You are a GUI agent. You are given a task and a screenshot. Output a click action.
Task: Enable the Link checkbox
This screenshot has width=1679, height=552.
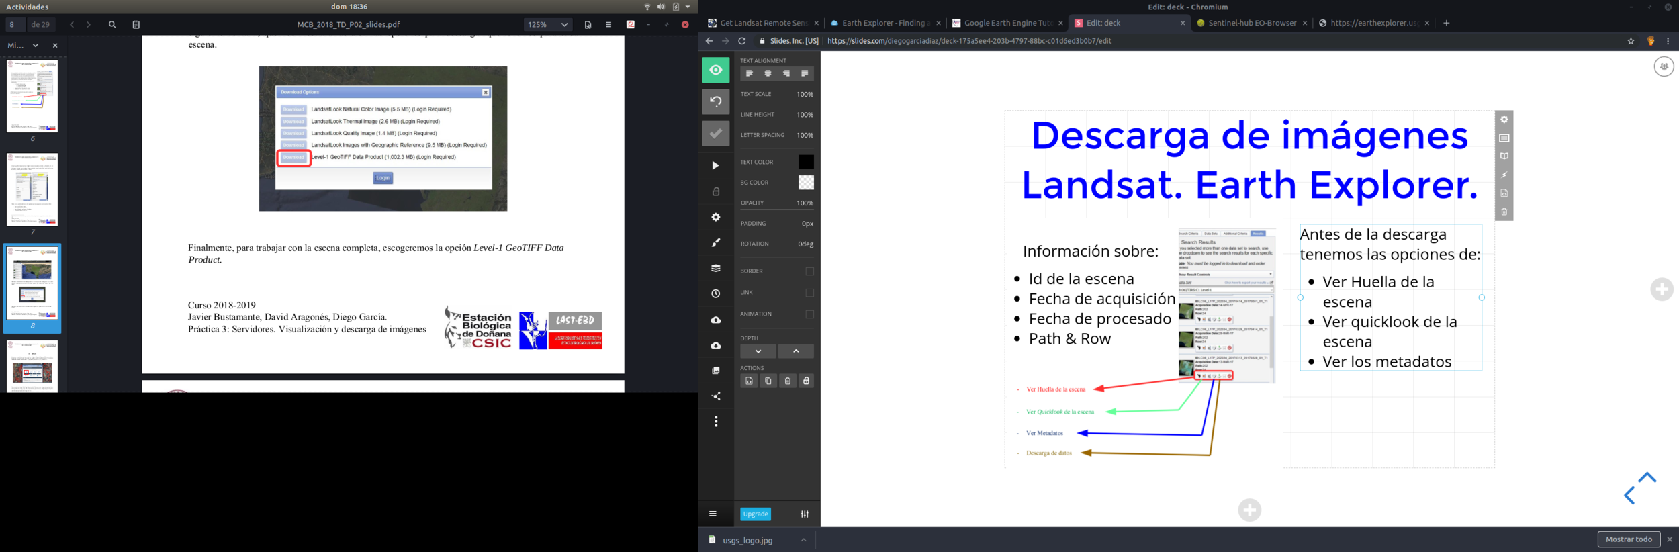(809, 293)
